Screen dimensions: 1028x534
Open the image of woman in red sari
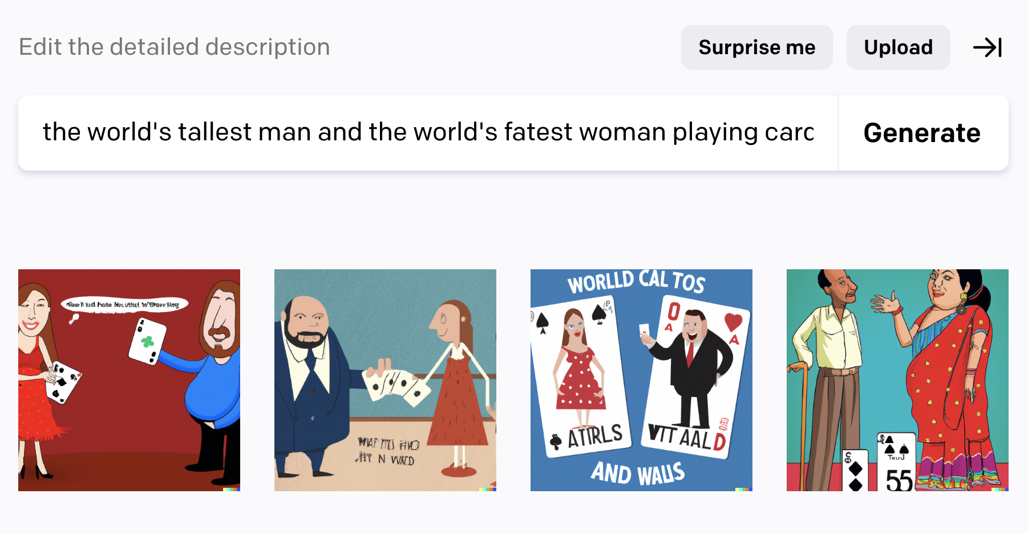coord(897,380)
